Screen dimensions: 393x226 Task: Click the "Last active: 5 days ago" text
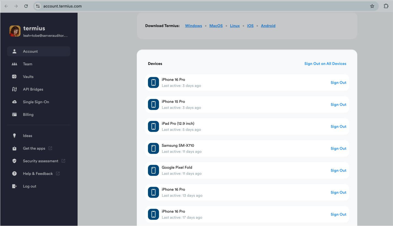[181, 130]
